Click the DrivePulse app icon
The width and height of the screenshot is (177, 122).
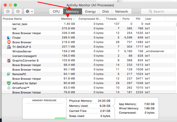(9, 88)
